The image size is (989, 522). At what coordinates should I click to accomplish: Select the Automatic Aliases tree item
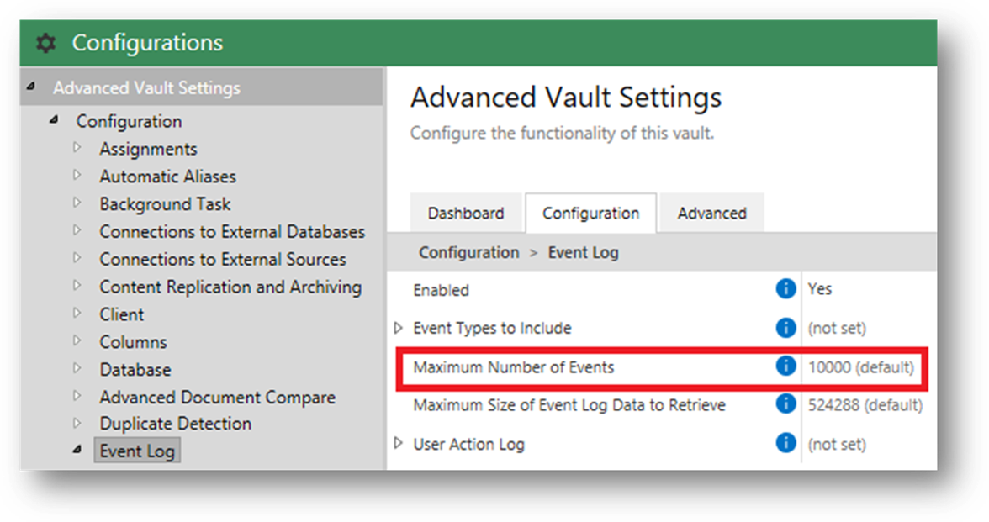(168, 177)
